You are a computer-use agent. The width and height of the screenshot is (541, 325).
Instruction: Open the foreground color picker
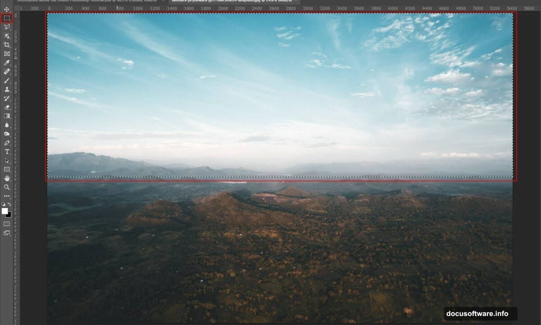[5, 210]
